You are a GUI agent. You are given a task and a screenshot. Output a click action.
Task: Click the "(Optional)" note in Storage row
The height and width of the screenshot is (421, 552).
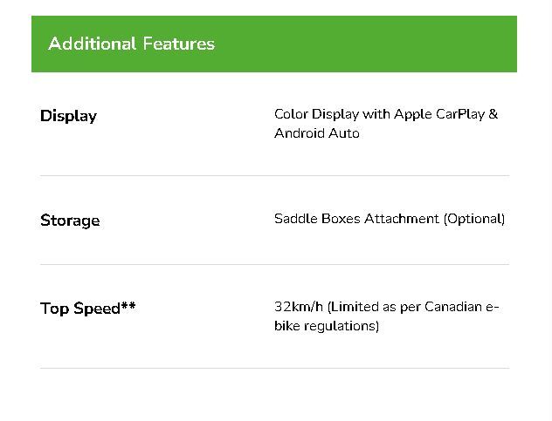click(x=474, y=219)
